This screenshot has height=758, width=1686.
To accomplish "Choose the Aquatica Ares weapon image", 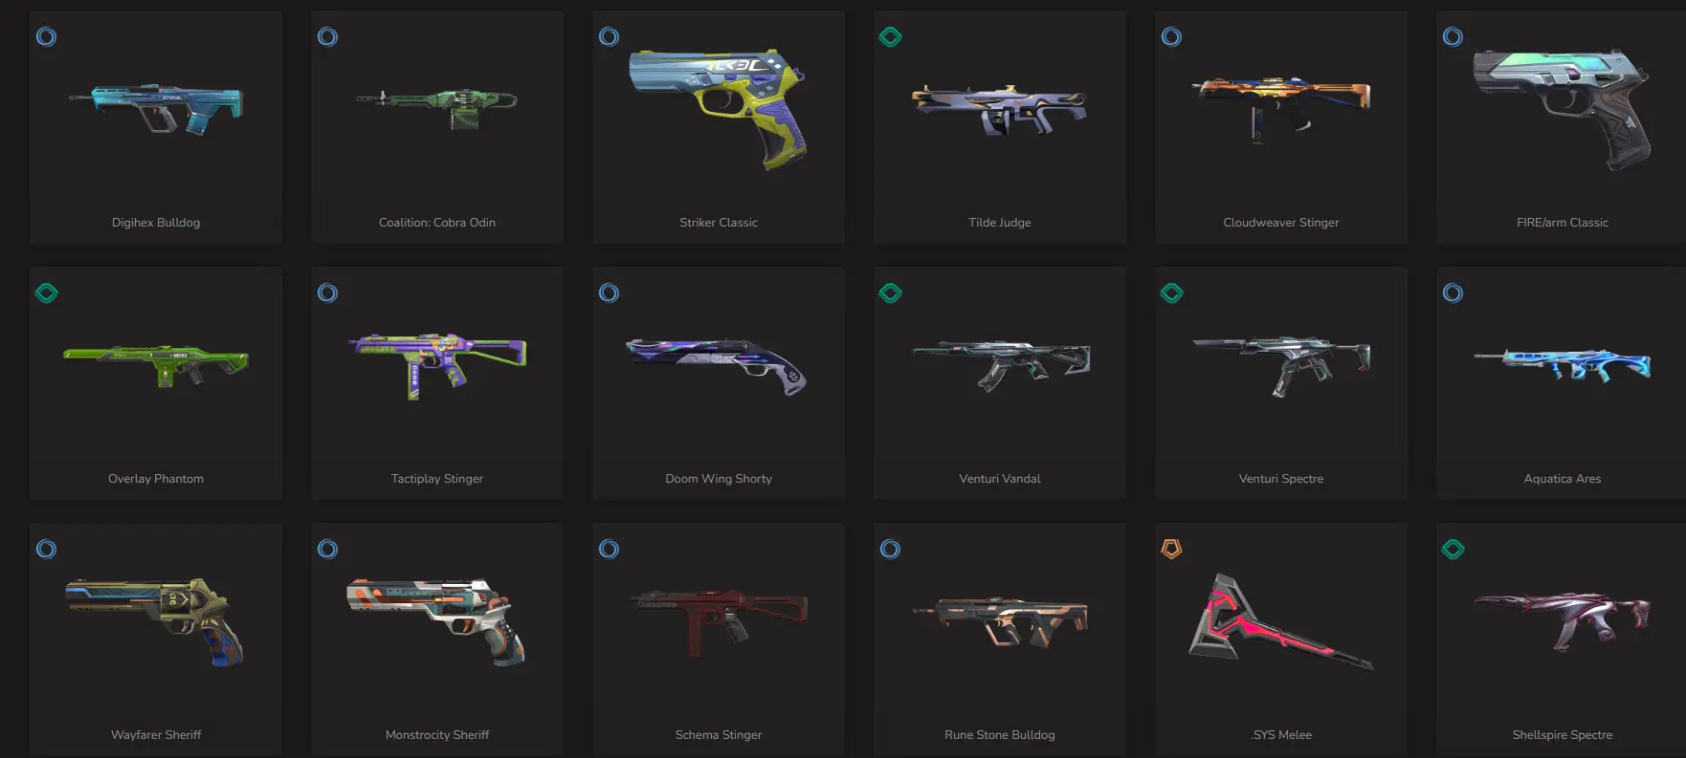I will [1563, 365].
